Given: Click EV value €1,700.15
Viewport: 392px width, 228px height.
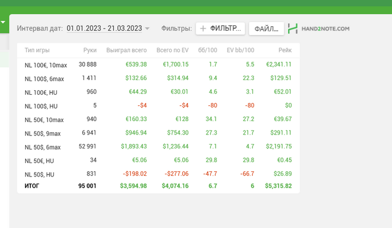Looking at the screenshot, I should (175, 64).
